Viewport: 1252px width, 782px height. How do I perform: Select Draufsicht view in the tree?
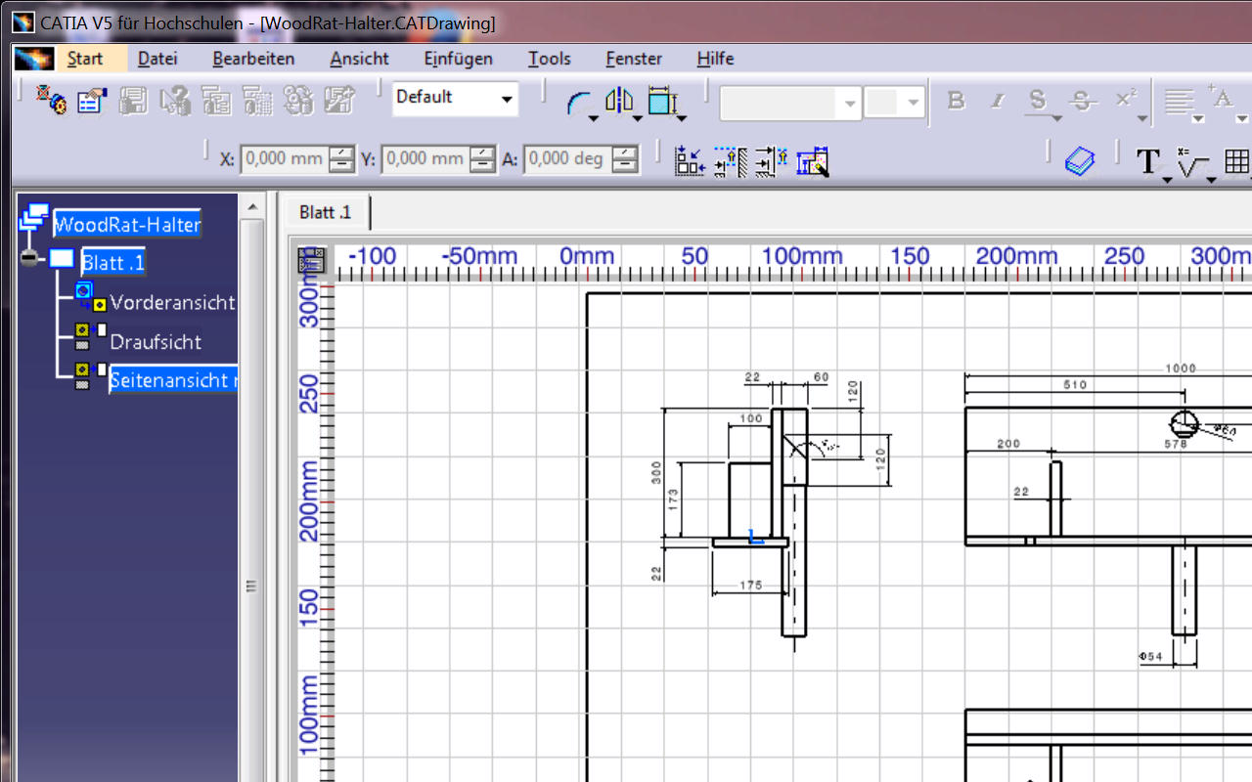click(156, 342)
